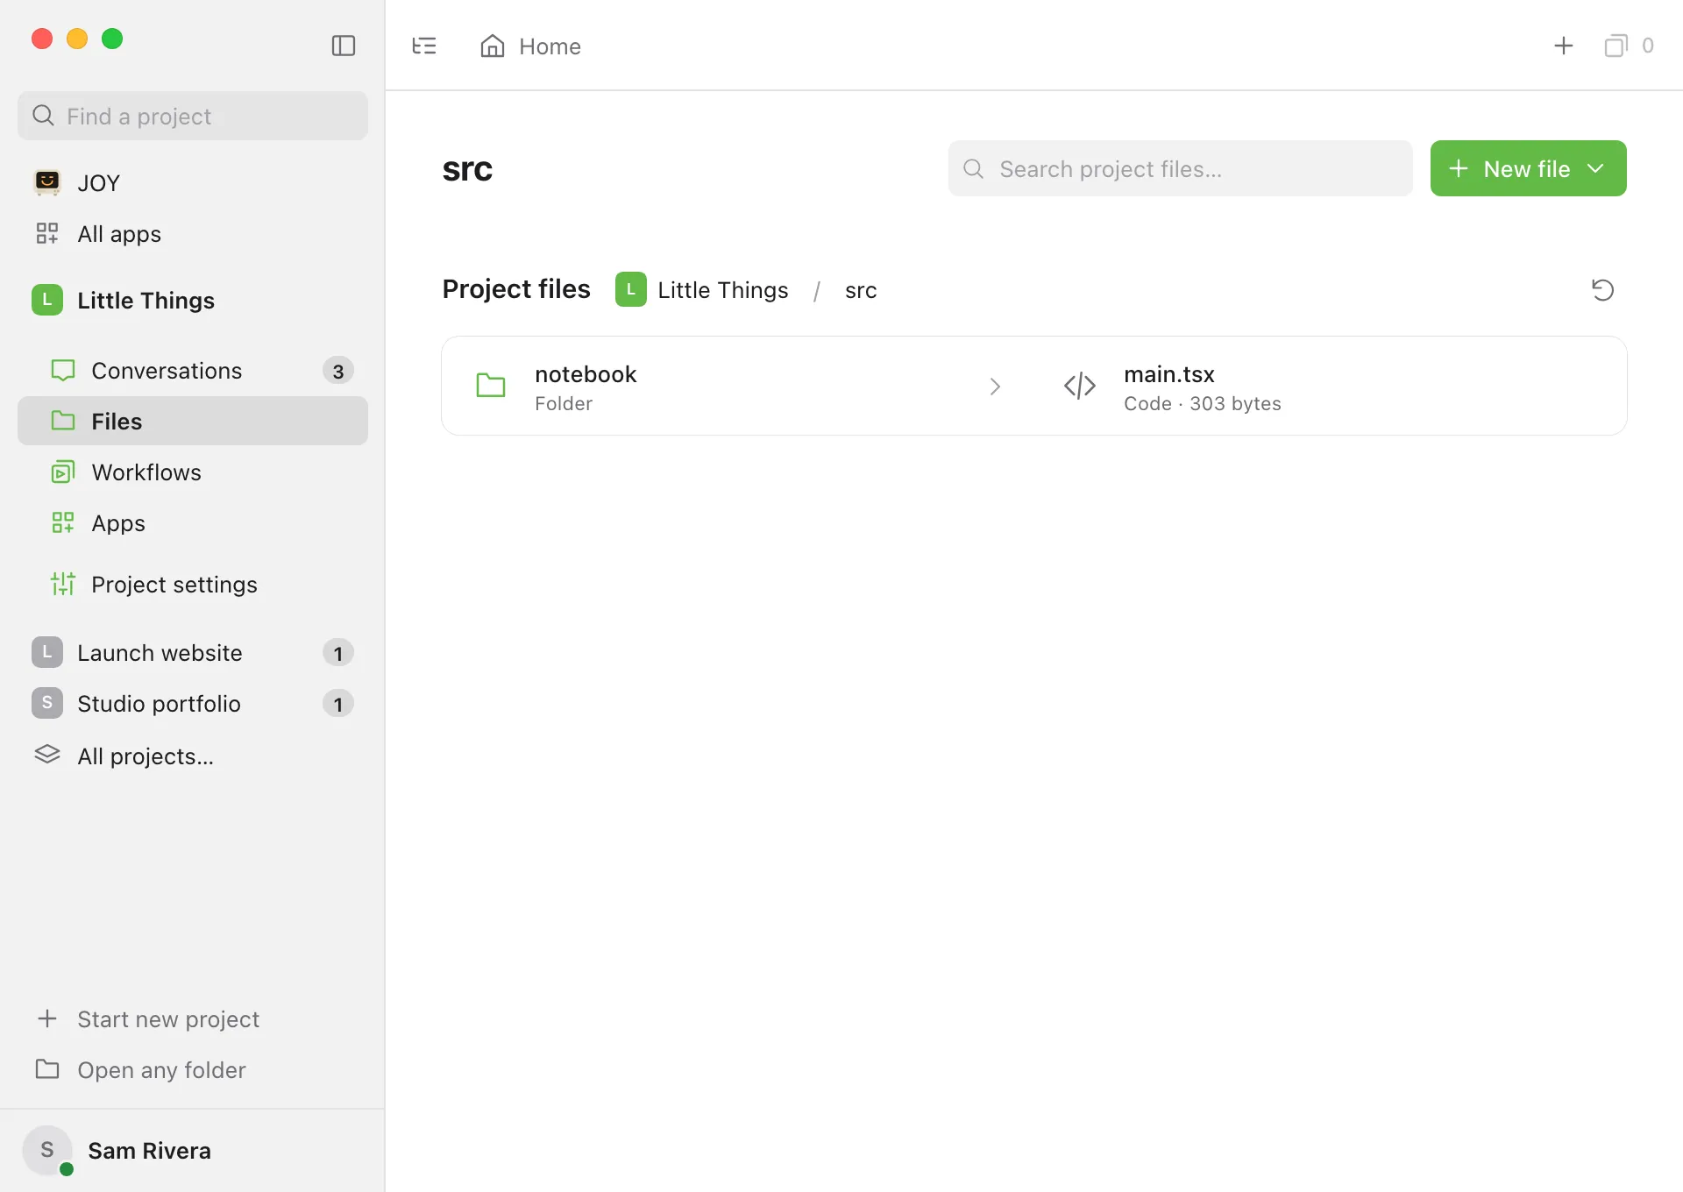Open the JOY assistant icon
This screenshot has width=1683, height=1192.
[x=47, y=182]
